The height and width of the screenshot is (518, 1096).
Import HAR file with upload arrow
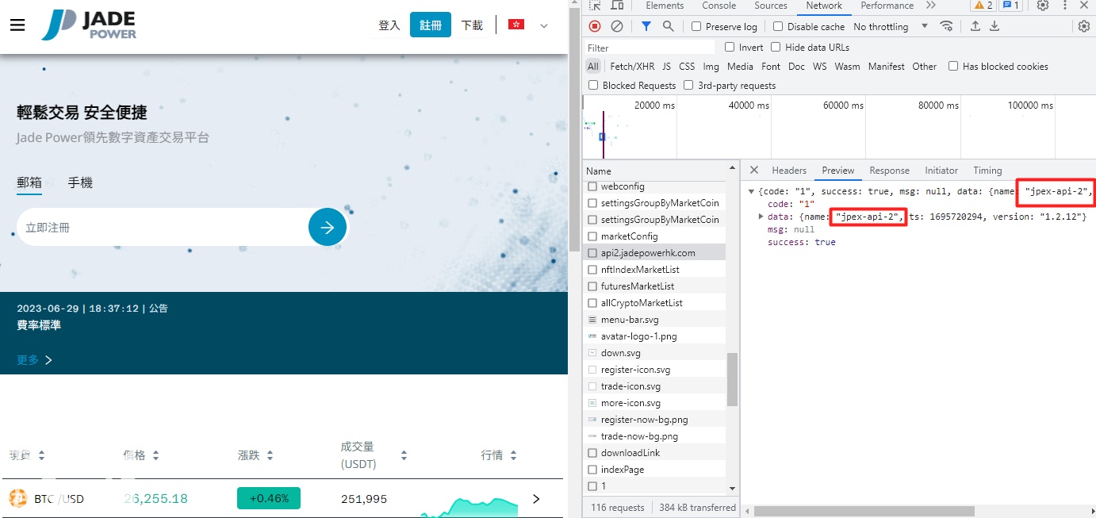tap(975, 26)
